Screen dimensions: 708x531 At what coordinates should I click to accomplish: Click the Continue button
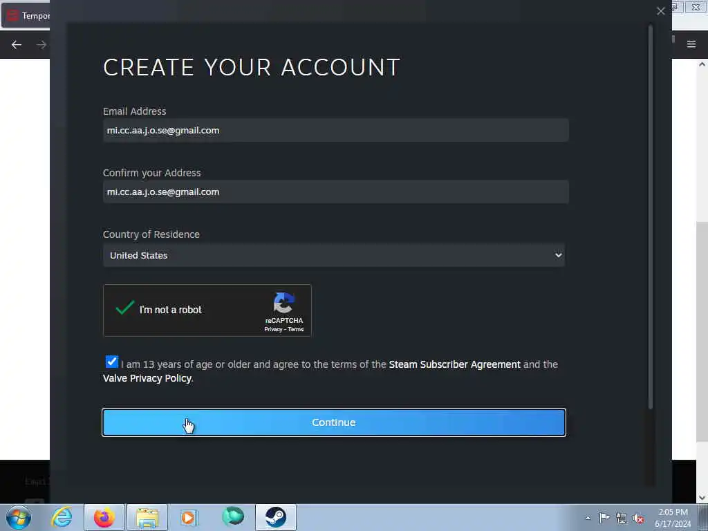coord(334,422)
